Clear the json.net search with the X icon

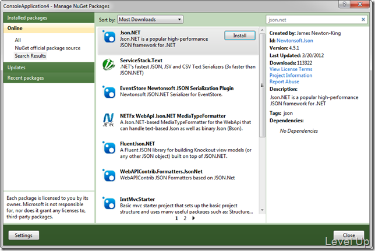[363, 19]
